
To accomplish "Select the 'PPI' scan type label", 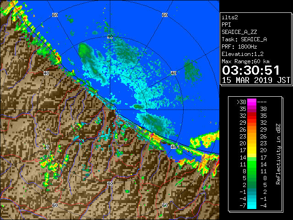I will 226,25.
